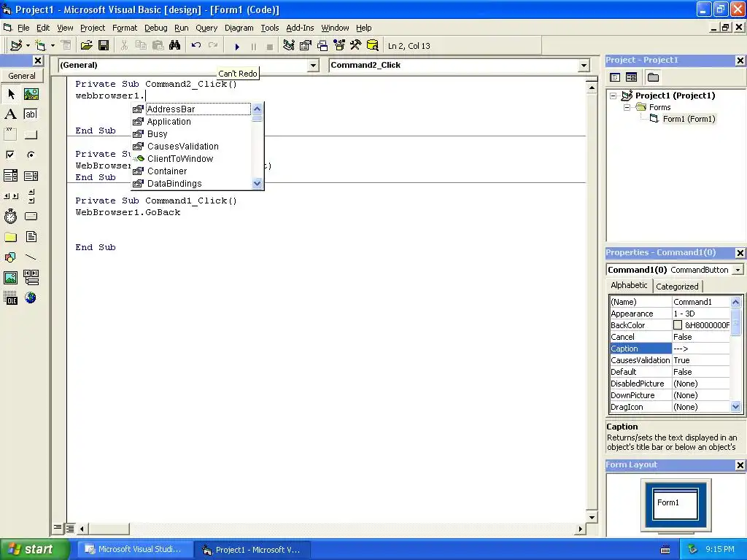This screenshot has height=560, width=747.
Task: Click the Undo arrow in the toolbar
Action: 196,45
